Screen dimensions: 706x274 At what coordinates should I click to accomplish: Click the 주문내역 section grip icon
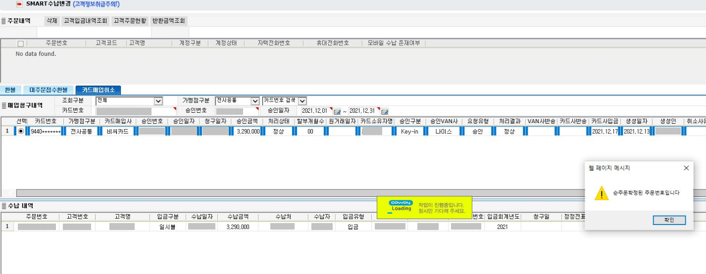coord(4,21)
